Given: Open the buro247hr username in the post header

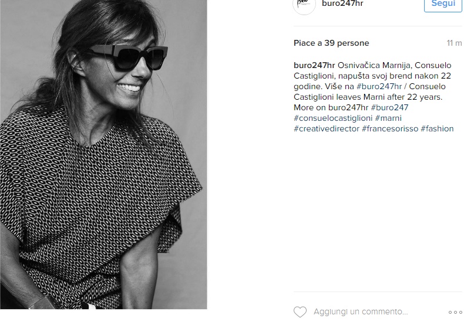Looking at the screenshot, I should [342, 4].
